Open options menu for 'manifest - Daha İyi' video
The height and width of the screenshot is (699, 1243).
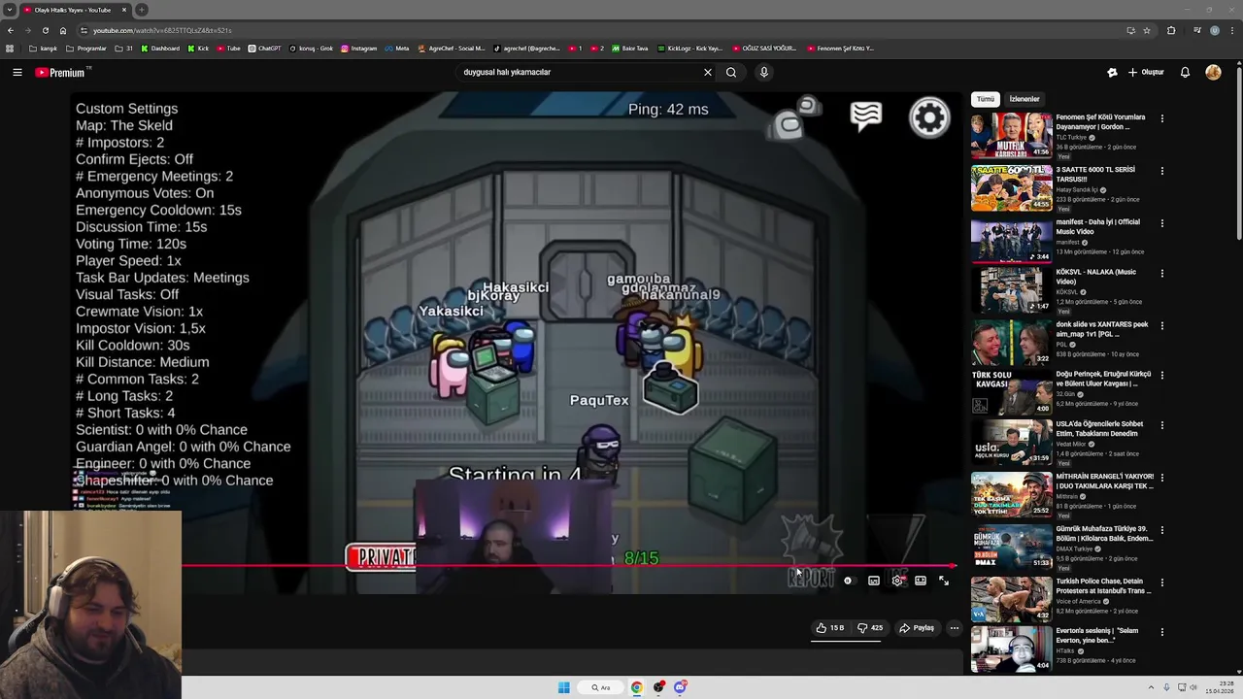coord(1161,223)
